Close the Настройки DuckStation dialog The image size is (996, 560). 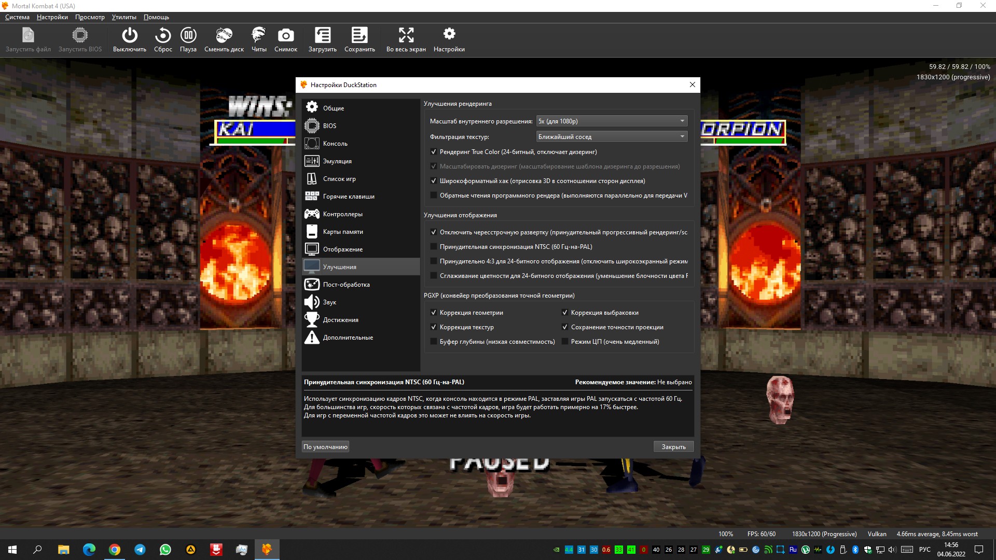tap(692, 85)
